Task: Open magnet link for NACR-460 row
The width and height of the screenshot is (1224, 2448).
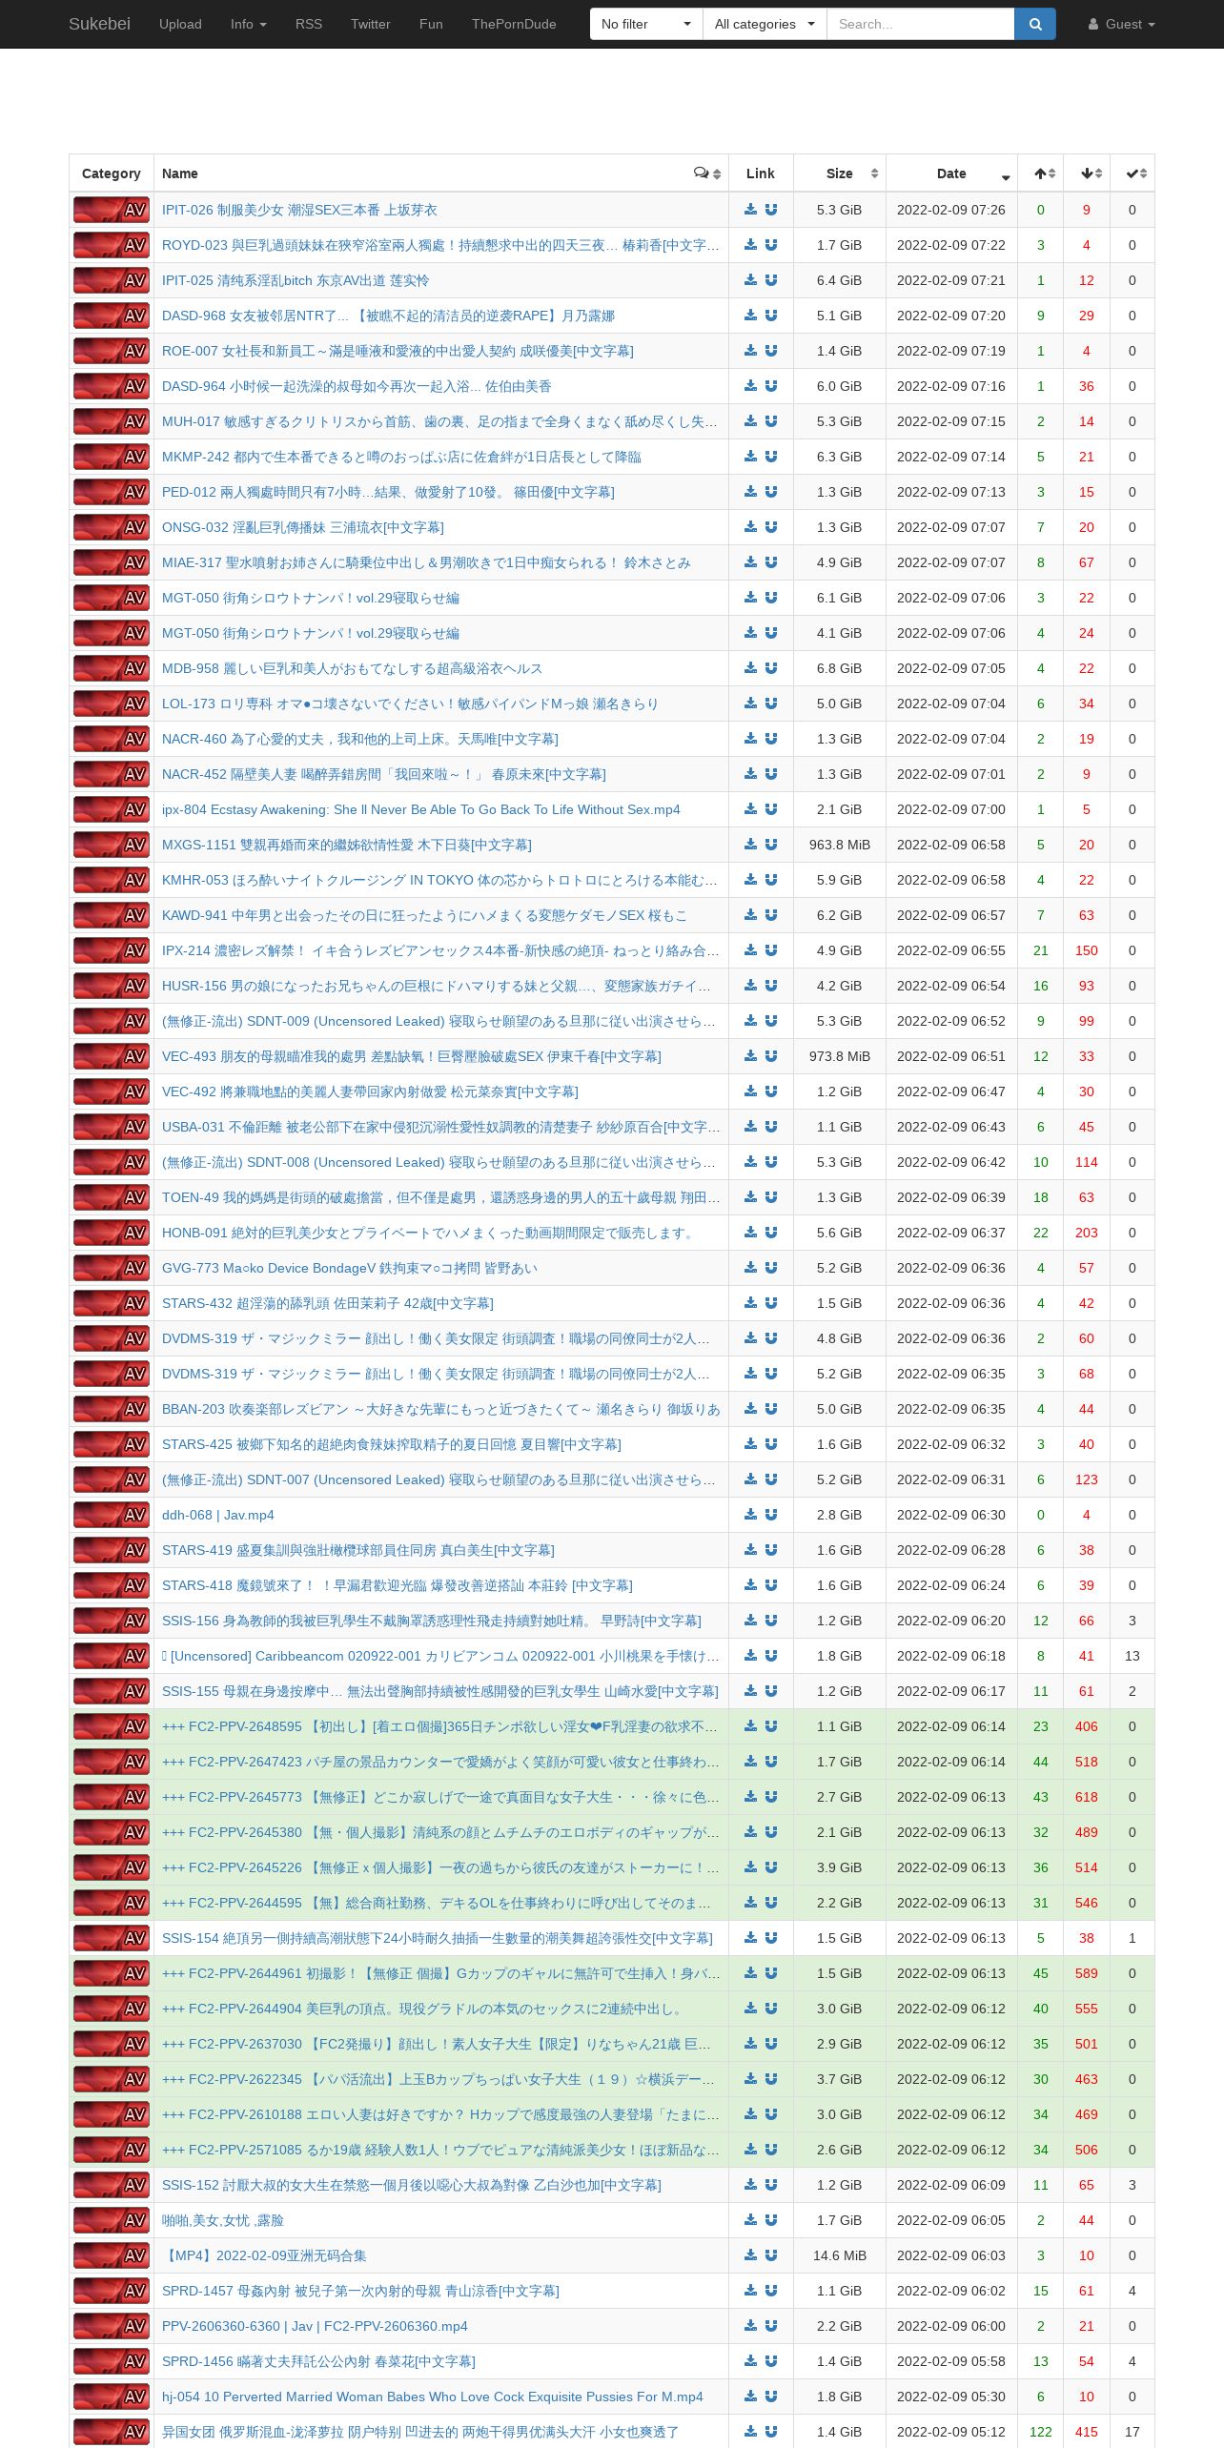Action: (x=771, y=739)
